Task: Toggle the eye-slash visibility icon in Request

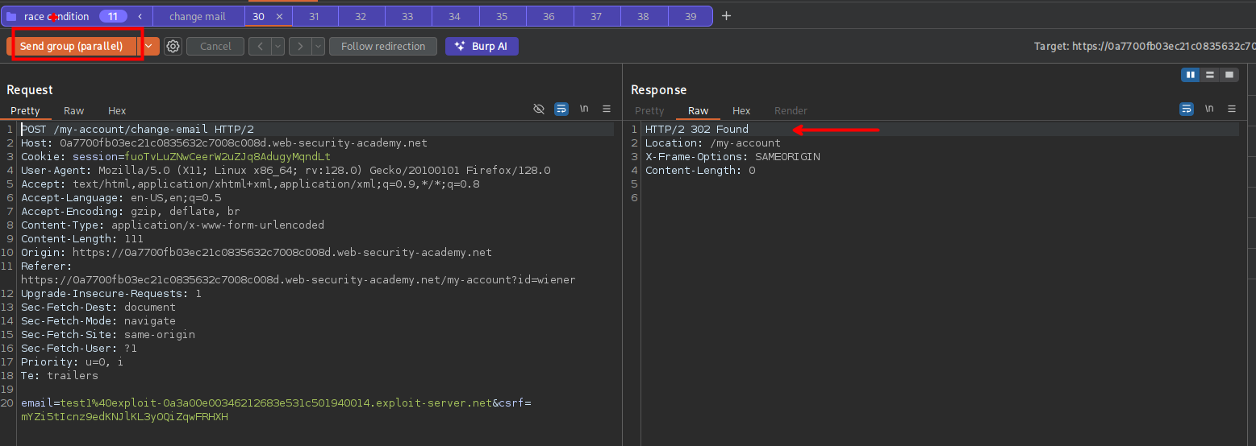Action: (x=539, y=109)
